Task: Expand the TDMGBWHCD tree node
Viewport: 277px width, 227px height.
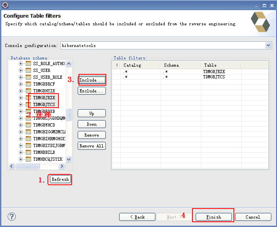Action: (x=21, y=125)
